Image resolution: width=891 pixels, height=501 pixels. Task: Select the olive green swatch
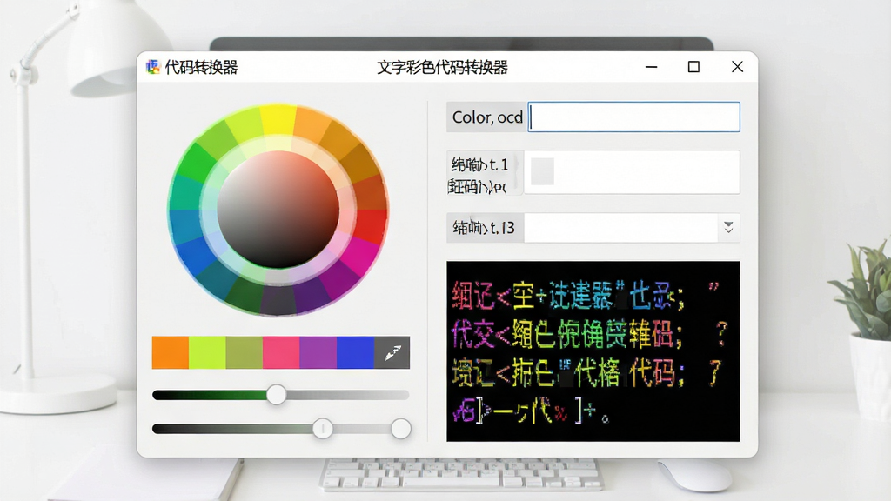coord(244,353)
